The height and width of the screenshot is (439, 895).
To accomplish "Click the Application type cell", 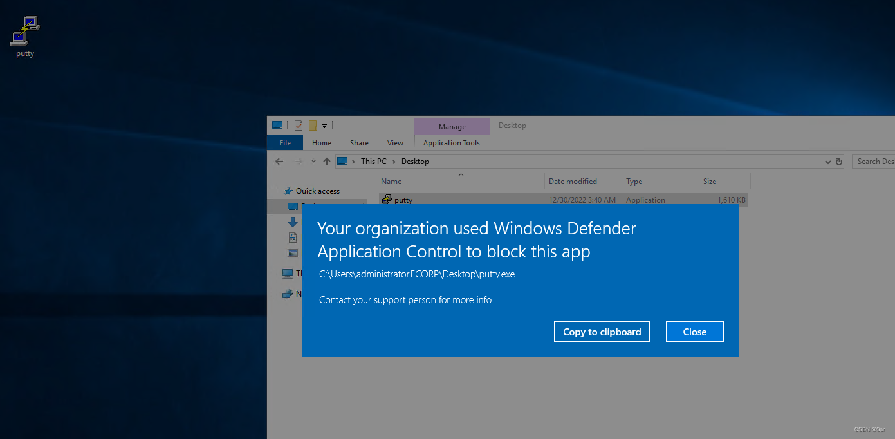I will [x=645, y=200].
